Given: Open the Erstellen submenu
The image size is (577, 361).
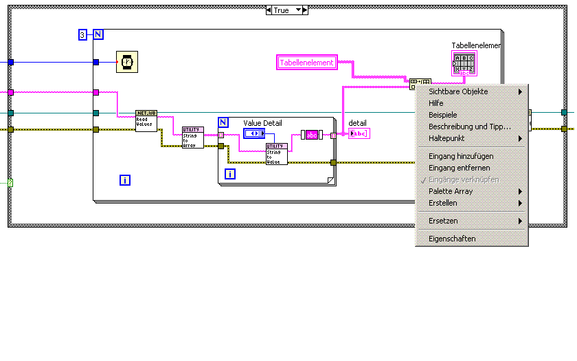Looking at the screenshot, I should point(472,204).
